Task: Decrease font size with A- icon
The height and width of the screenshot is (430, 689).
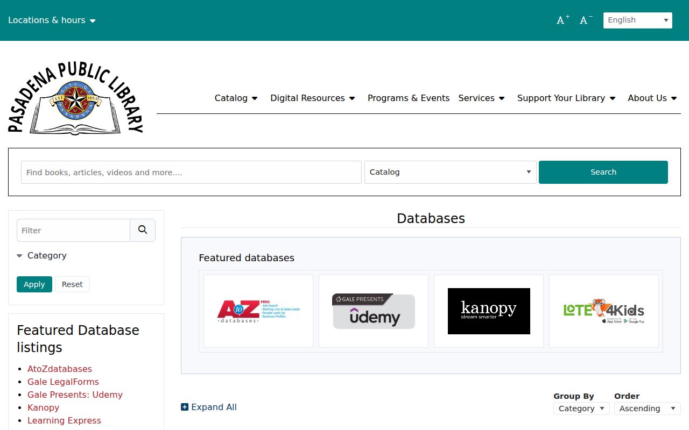Action: click(x=586, y=20)
